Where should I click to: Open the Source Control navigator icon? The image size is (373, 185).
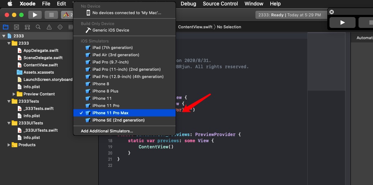(16, 27)
